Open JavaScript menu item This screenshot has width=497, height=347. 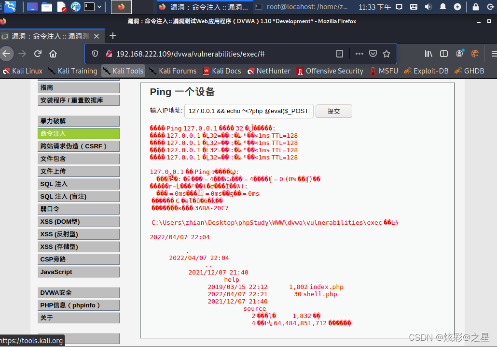pos(79,272)
